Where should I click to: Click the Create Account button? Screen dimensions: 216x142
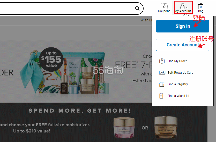(183, 45)
